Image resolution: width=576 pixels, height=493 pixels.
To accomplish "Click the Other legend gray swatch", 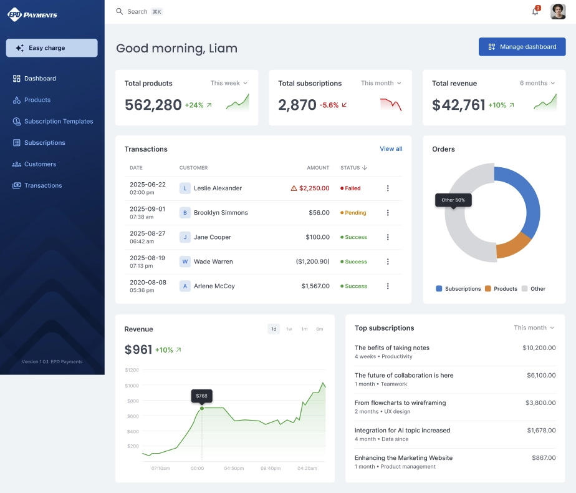I will pos(525,288).
